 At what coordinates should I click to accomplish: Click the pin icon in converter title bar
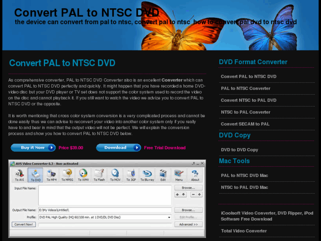click(193, 164)
